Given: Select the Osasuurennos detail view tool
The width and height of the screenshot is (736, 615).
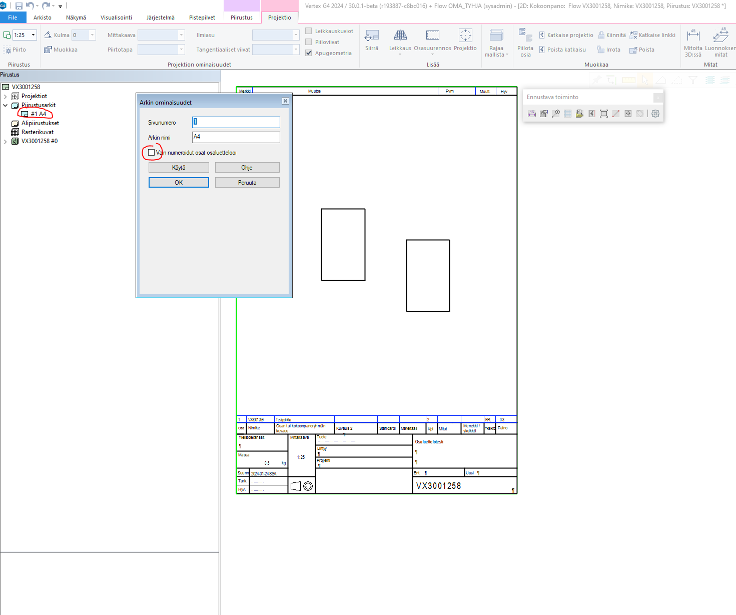Looking at the screenshot, I should coord(432,36).
